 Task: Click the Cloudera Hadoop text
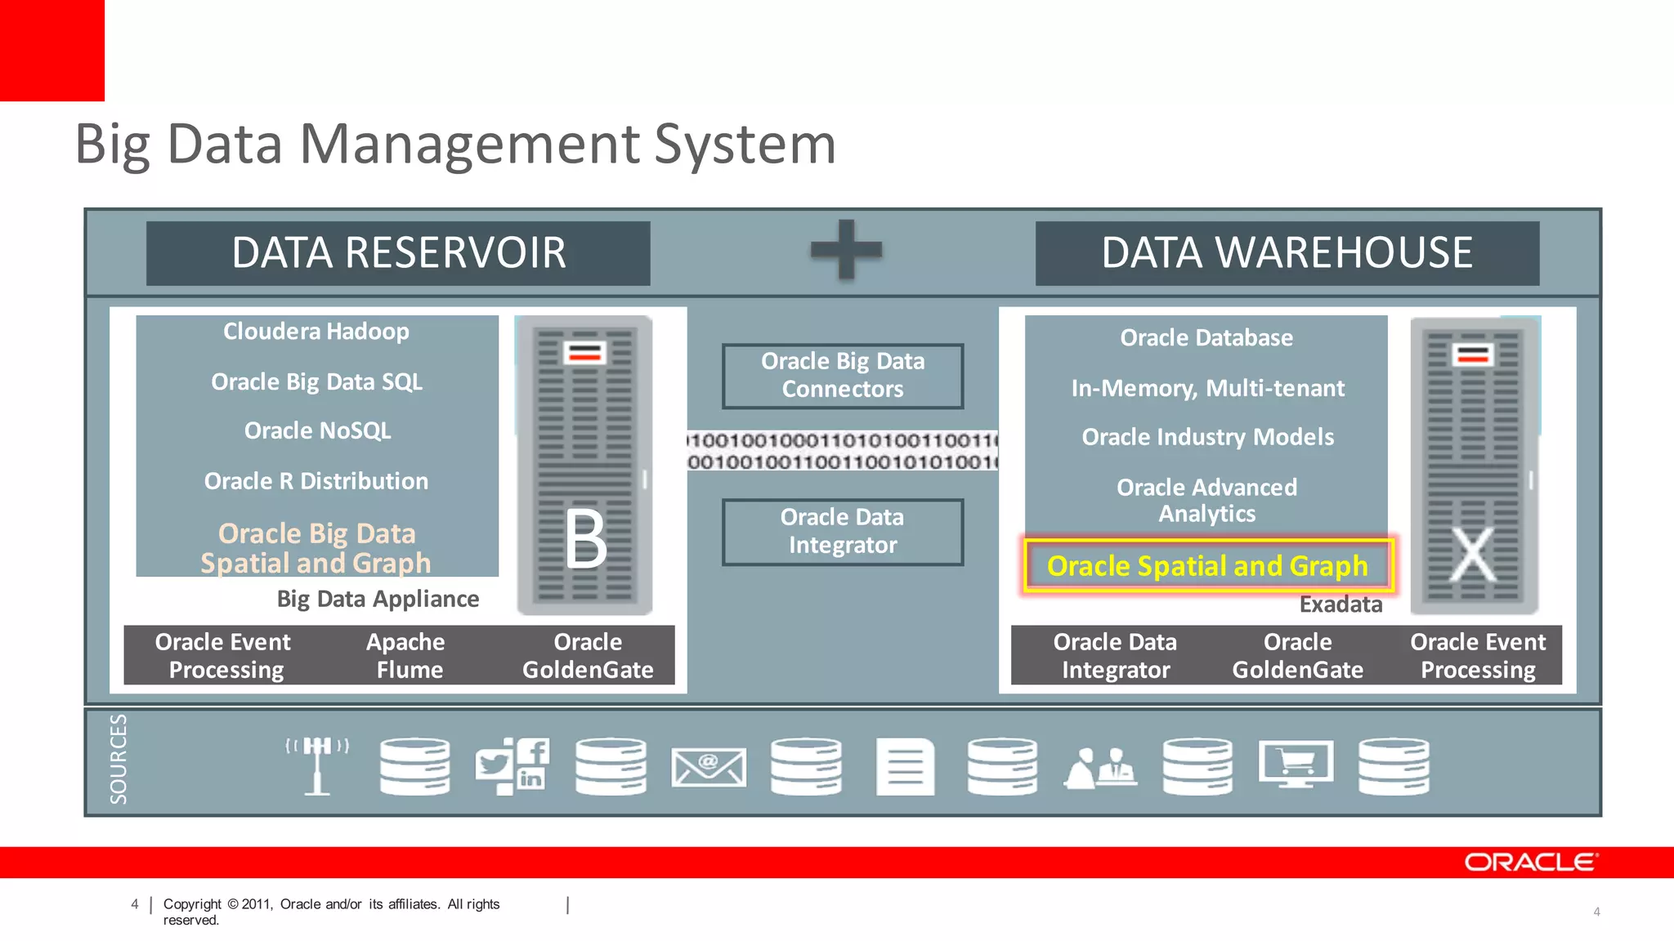pos(316,332)
